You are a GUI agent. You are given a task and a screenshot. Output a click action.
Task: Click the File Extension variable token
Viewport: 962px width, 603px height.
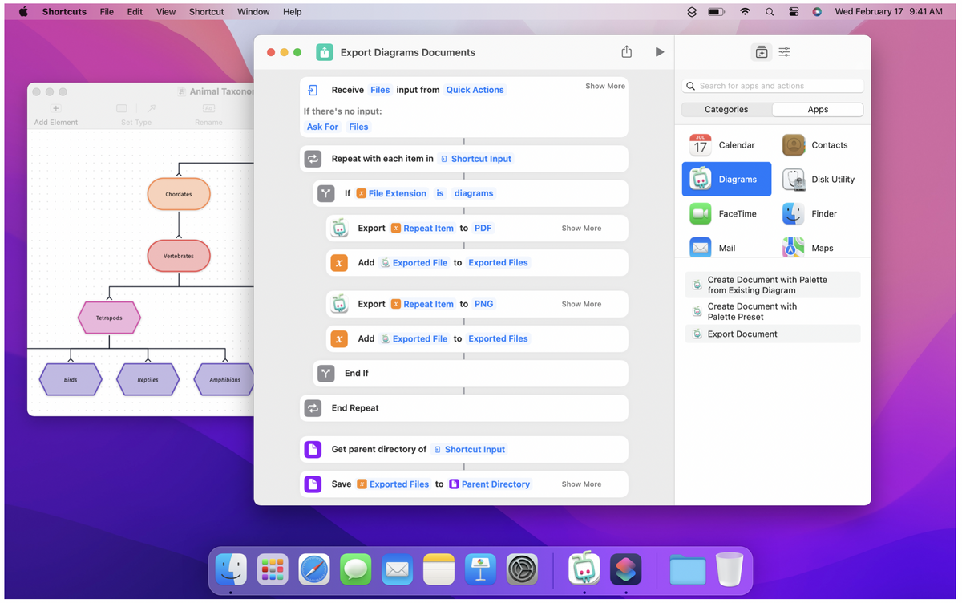coord(391,193)
